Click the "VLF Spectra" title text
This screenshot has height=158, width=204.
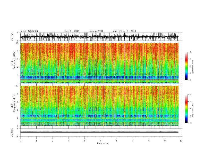[x=29, y=31]
